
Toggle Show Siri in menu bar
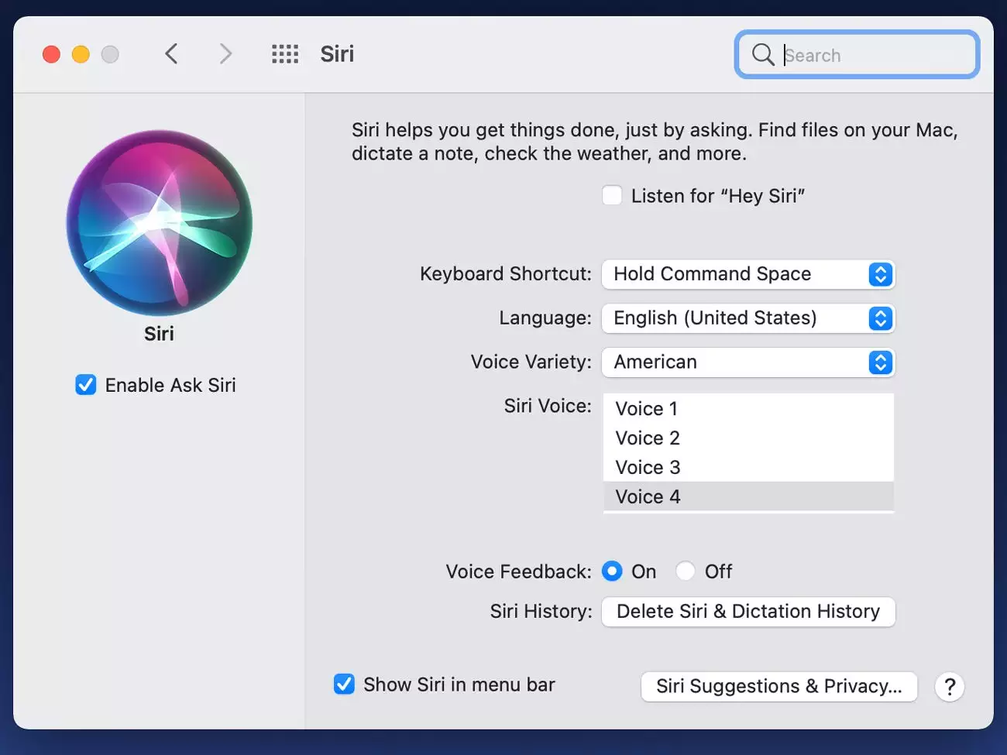(x=344, y=685)
